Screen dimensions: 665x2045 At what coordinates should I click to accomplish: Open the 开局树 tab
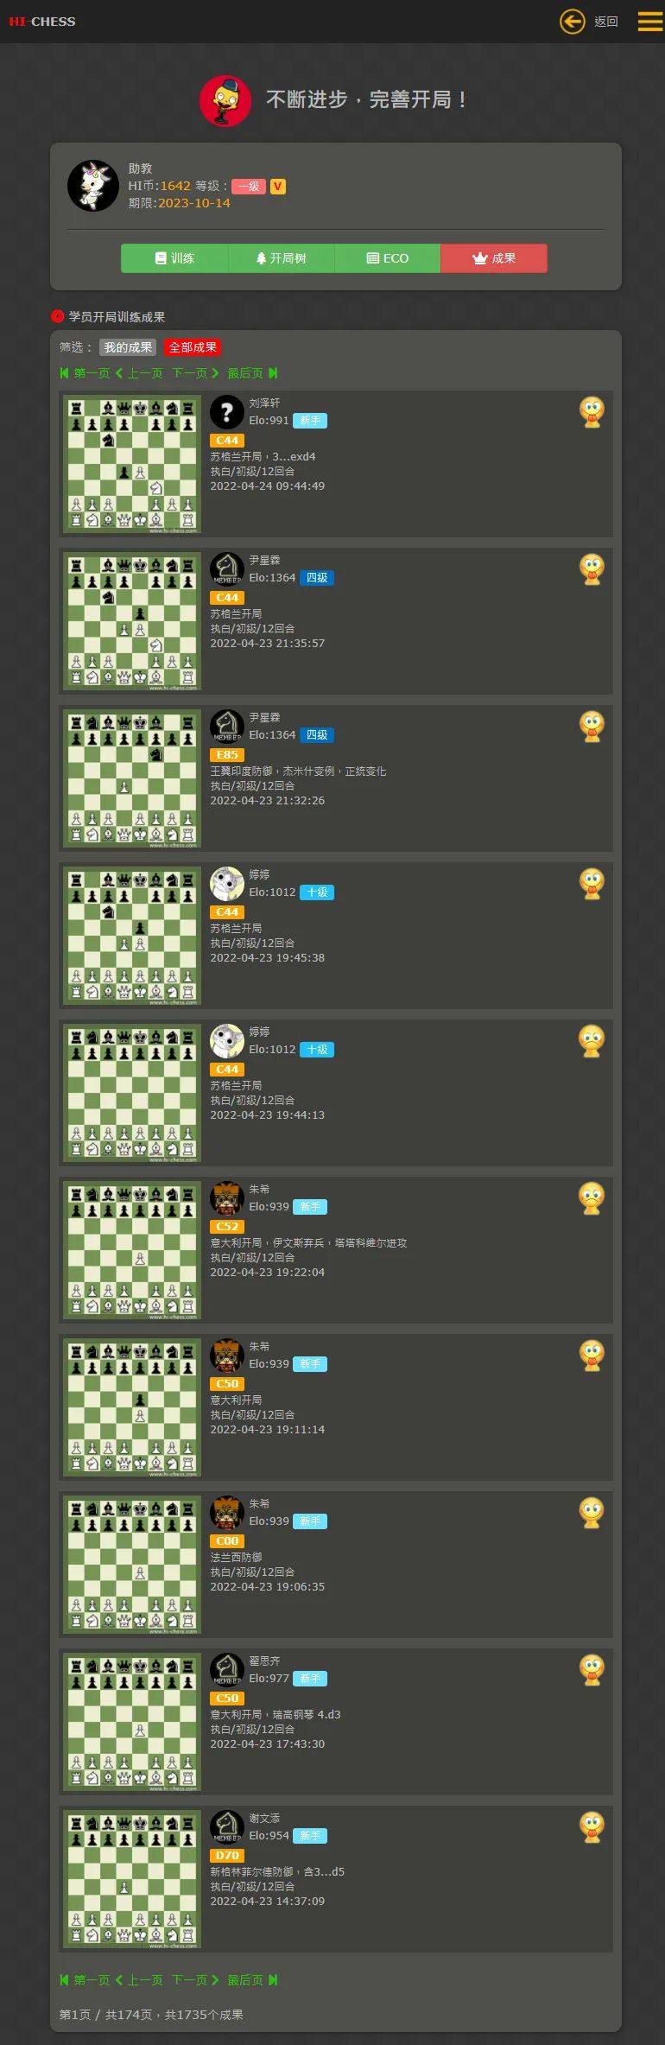[x=281, y=258]
